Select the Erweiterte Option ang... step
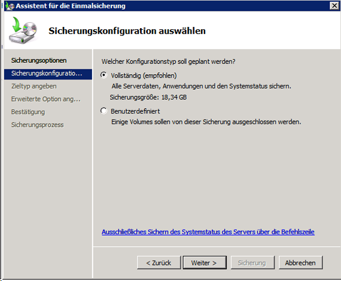 click(45, 99)
